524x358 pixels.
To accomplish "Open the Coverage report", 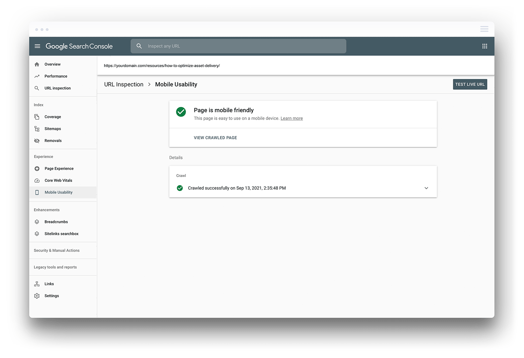I will 63,117.
